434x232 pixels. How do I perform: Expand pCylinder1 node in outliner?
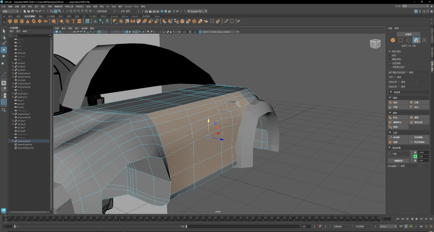tap(13, 94)
